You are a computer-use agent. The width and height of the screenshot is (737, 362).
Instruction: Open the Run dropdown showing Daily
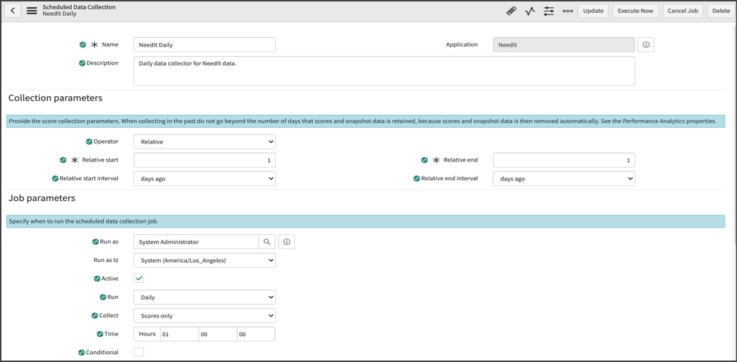tap(205, 297)
